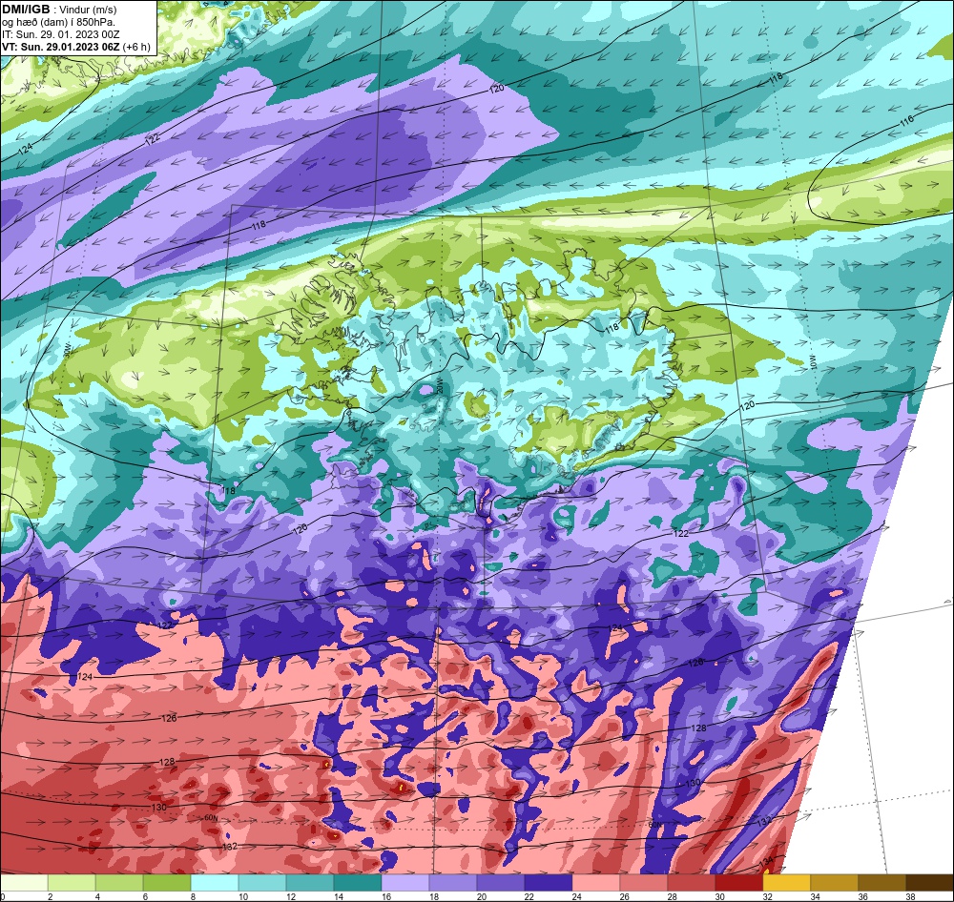Click legend scale value '10'
The image size is (954, 902).
click(243, 896)
